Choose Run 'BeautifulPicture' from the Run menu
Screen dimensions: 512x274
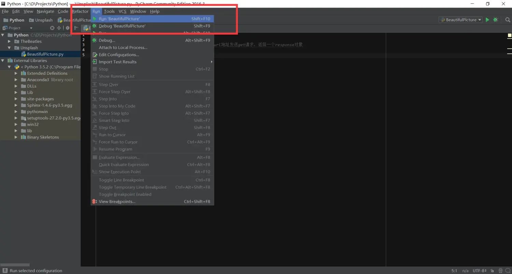click(x=152, y=19)
